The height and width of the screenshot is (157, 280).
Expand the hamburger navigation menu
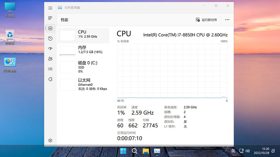(x=50, y=8)
